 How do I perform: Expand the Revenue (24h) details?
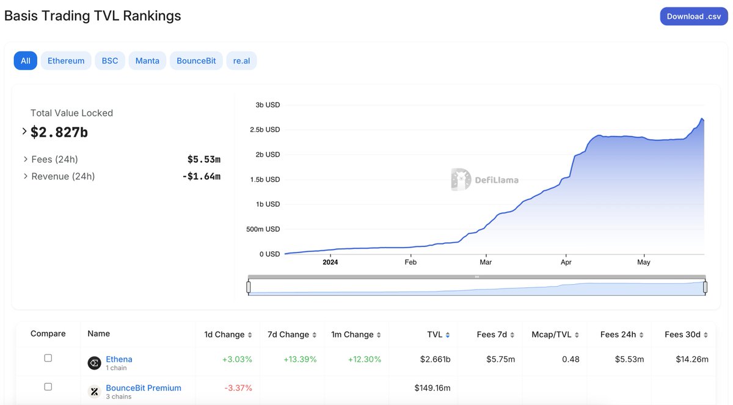[26, 176]
